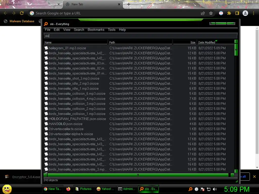Open the Edit menu in Everything
The image size is (259, 194).
coord(57,30)
